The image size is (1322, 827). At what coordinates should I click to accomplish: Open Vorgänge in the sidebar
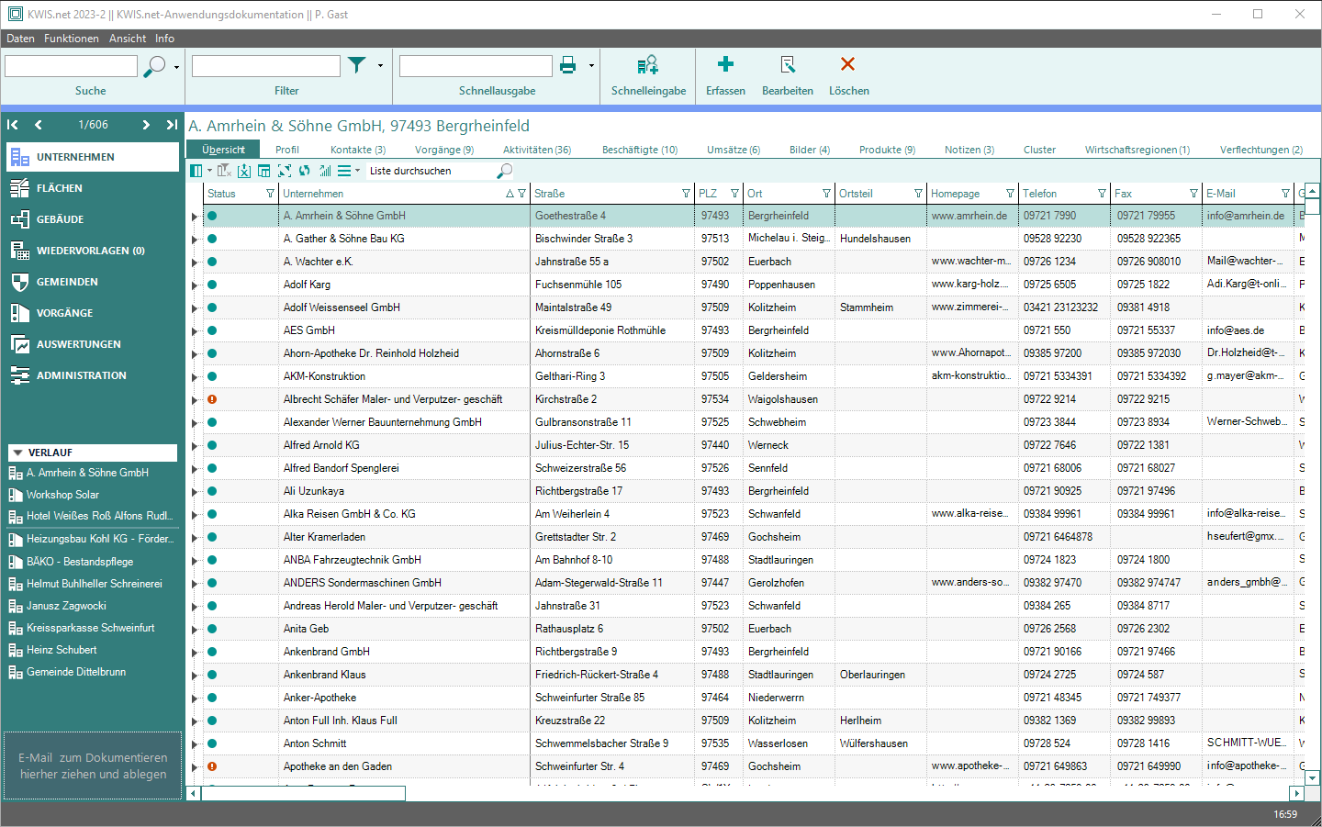click(x=92, y=313)
